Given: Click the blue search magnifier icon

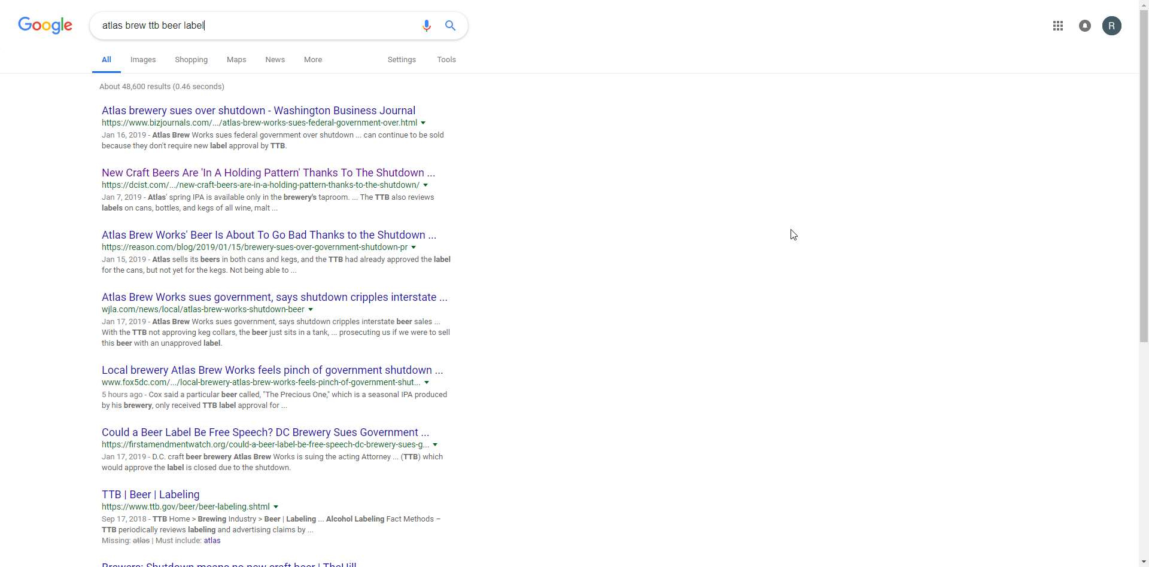Looking at the screenshot, I should pos(451,26).
